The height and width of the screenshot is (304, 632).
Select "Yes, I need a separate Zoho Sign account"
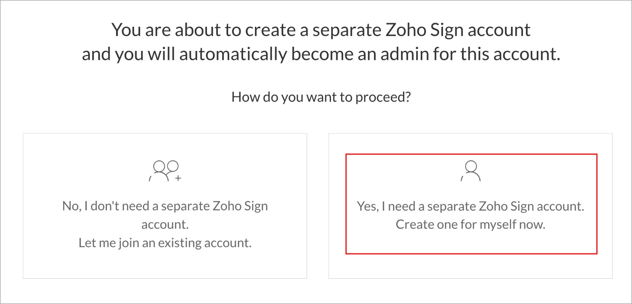(470, 206)
